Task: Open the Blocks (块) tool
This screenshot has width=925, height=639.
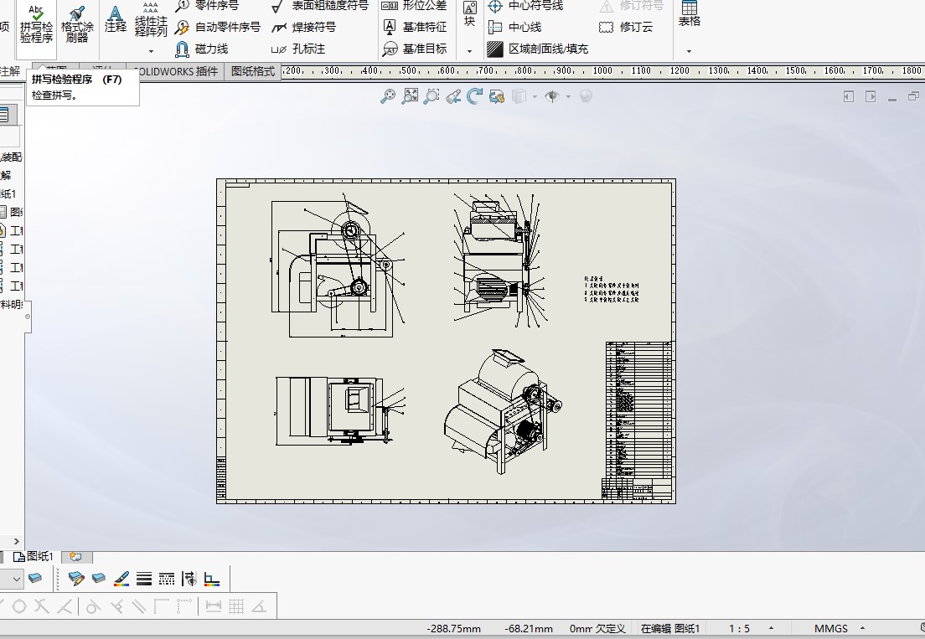Action: coord(469,15)
